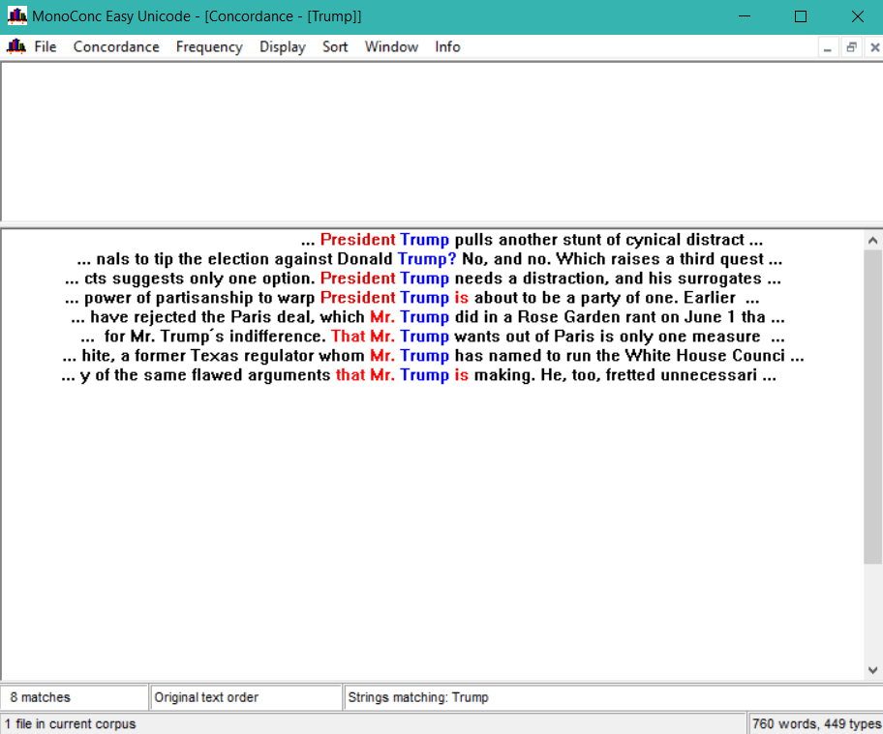
Task: Click the concordance document icon beside File
Action: [x=15, y=46]
